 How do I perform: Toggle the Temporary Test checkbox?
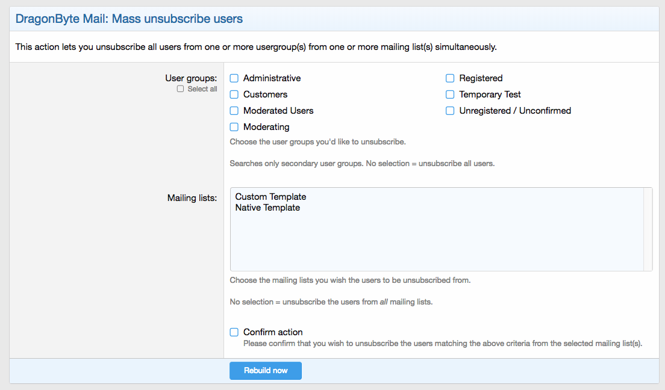(450, 94)
